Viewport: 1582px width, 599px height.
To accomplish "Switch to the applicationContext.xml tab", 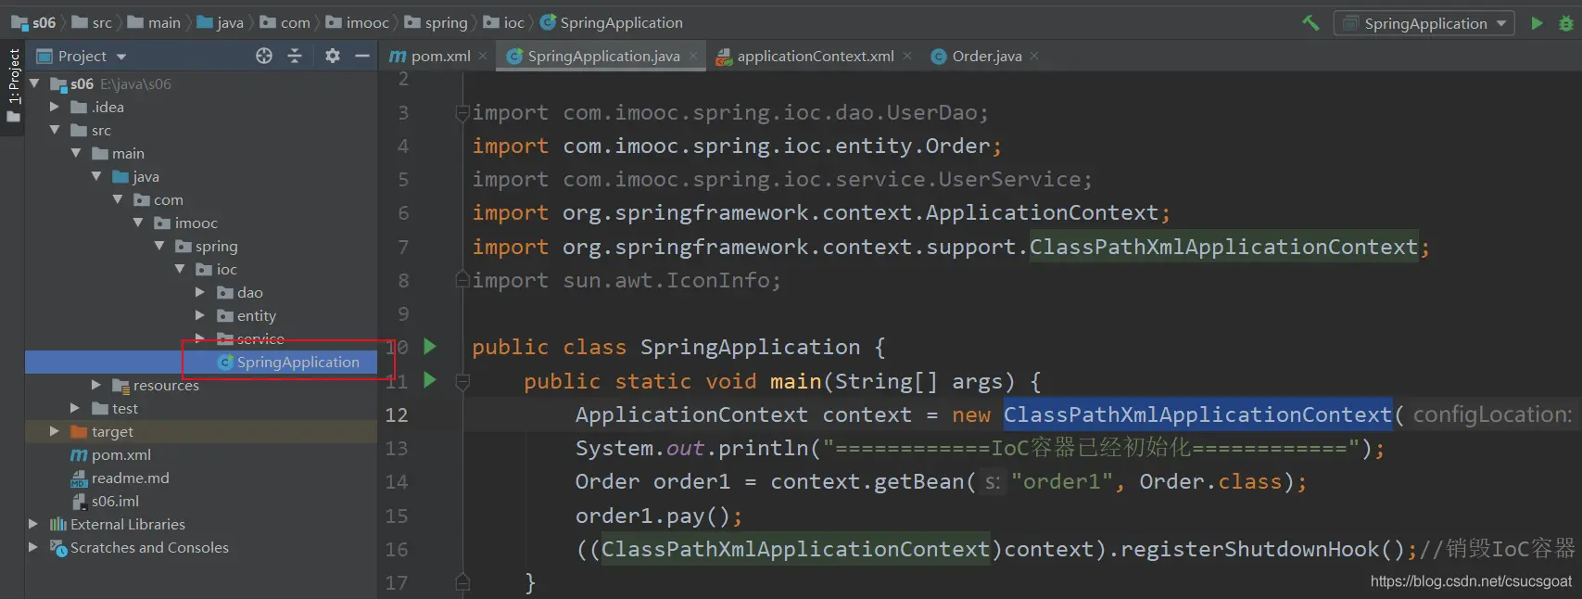I will pos(815,57).
